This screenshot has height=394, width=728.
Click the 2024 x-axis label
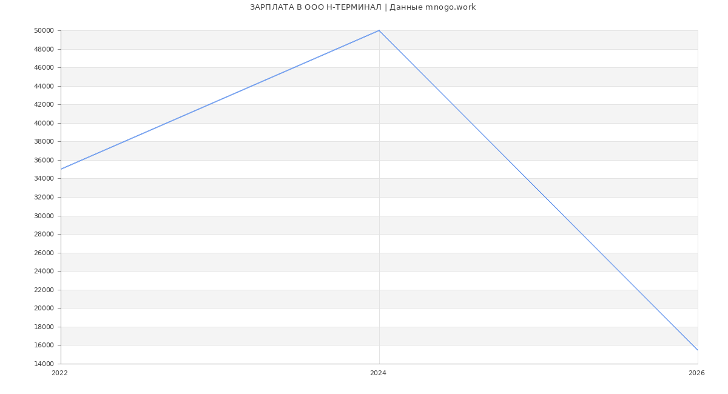click(378, 373)
